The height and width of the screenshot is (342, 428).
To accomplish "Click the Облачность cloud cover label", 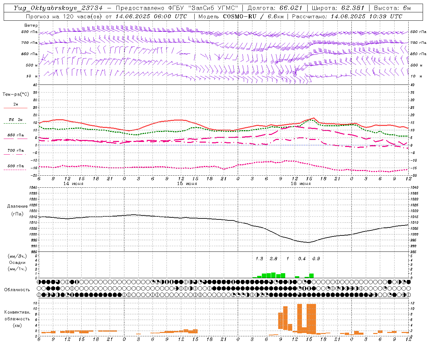I will 17,290.
